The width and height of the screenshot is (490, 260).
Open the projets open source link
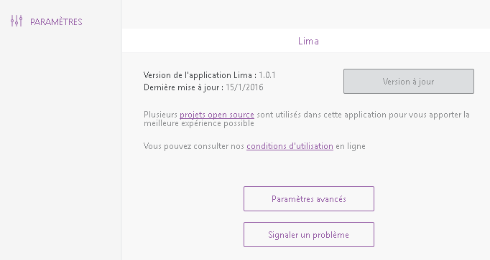[x=216, y=115]
